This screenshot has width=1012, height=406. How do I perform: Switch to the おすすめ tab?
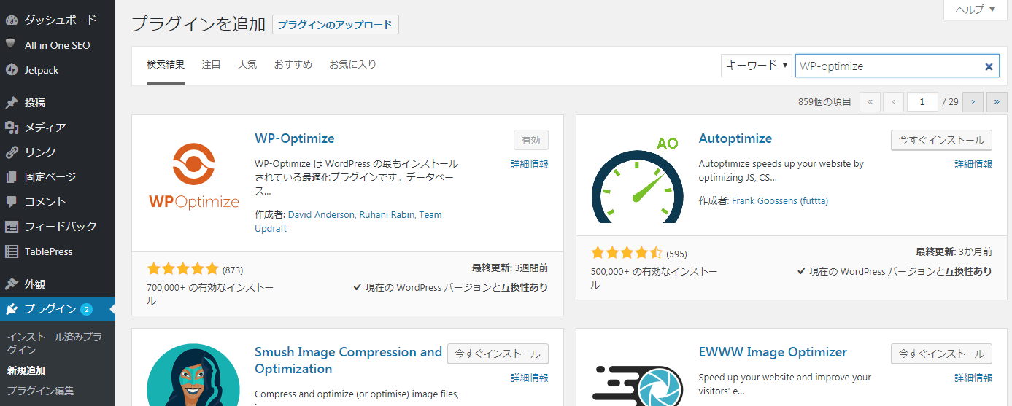tap(293, 64)
